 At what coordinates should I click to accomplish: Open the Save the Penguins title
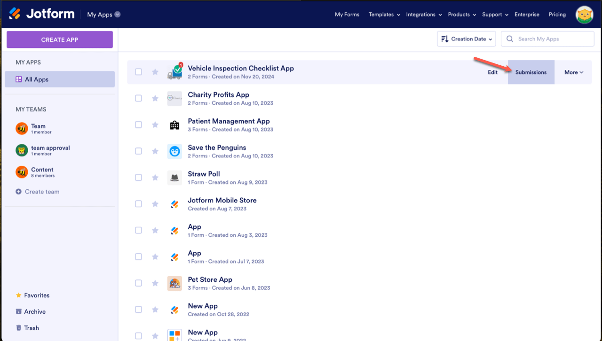tap(217, 147)
